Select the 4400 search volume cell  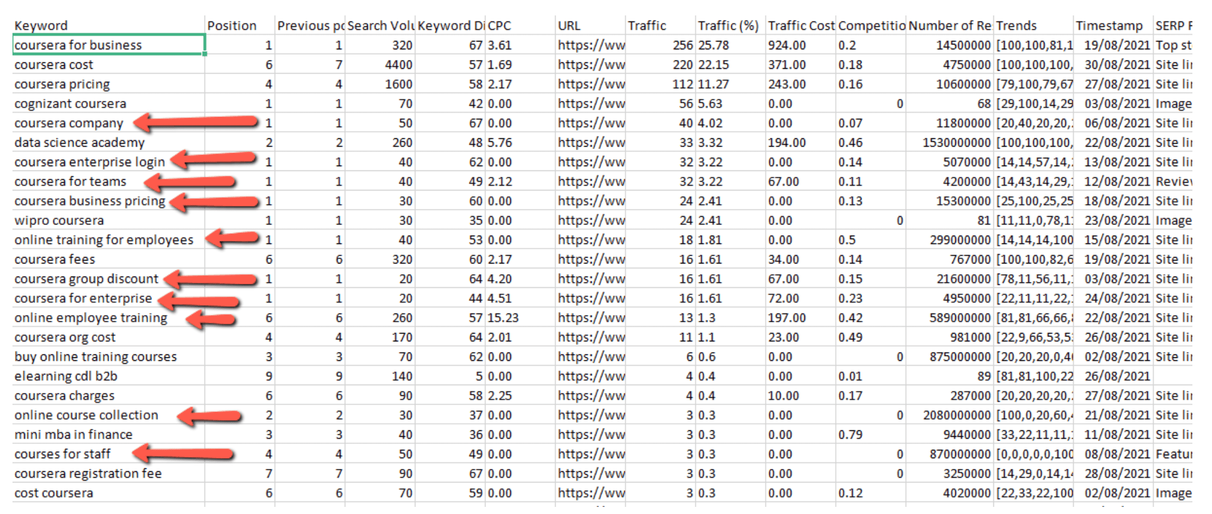[398, 65]
